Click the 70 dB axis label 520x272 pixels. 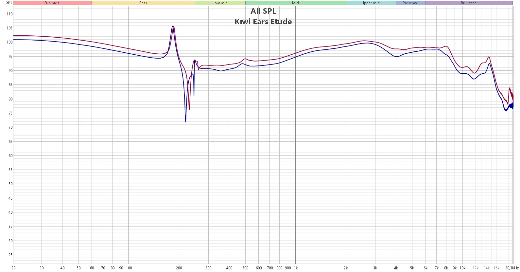pyautogui.click(x=10, y=127)
